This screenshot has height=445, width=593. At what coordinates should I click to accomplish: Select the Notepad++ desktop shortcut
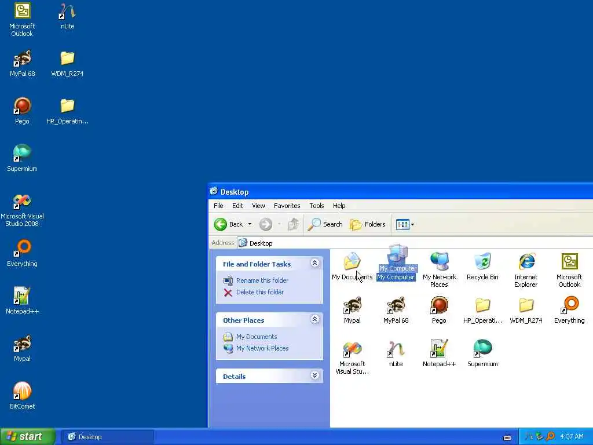click(22, 301)
